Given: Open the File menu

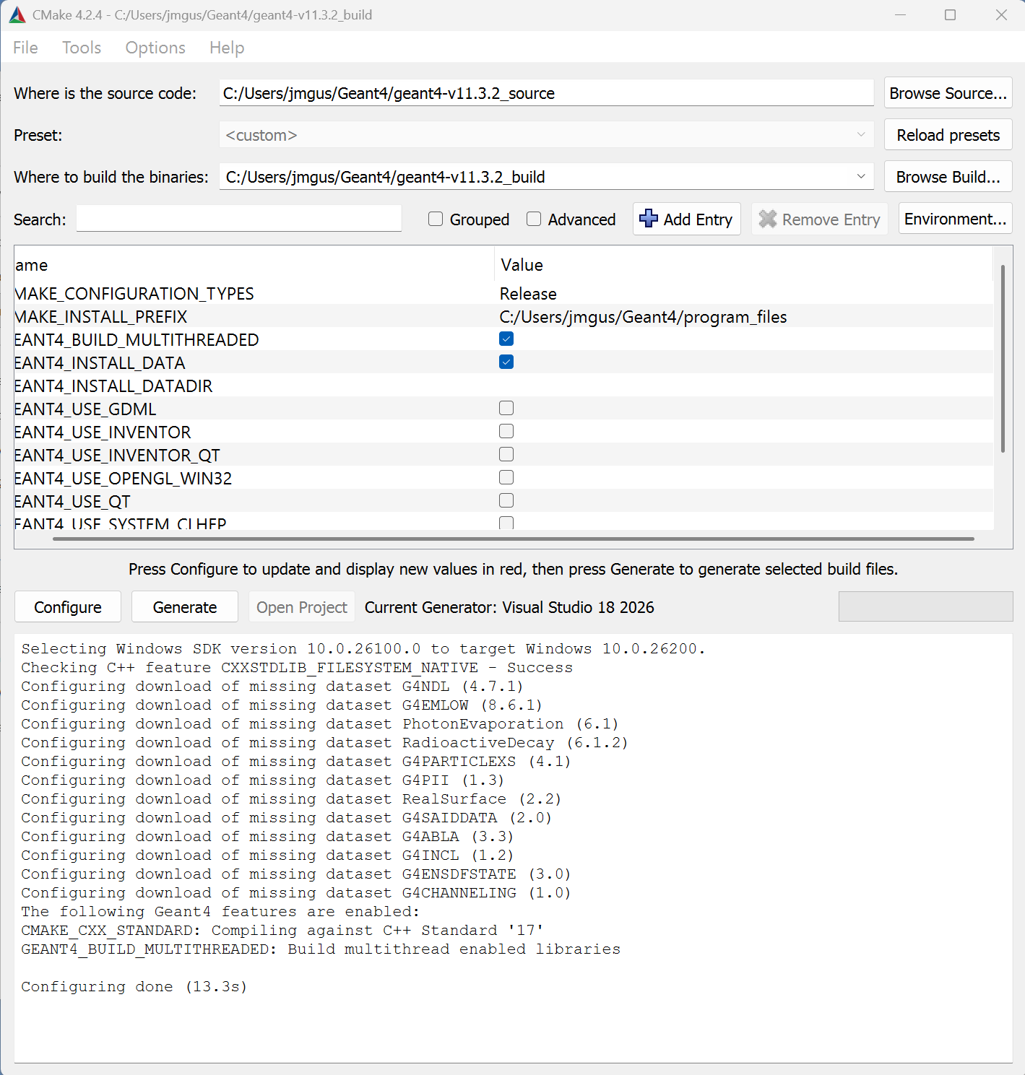Looking at the screenshot, I should [x=25, y=48].
